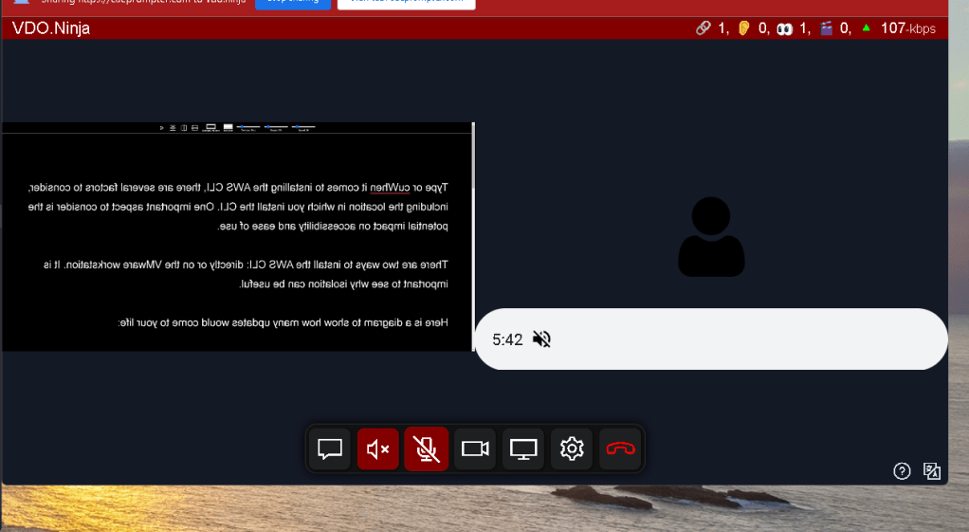Unmute the microphone button
969x532 pixels.
coord(427,449)
